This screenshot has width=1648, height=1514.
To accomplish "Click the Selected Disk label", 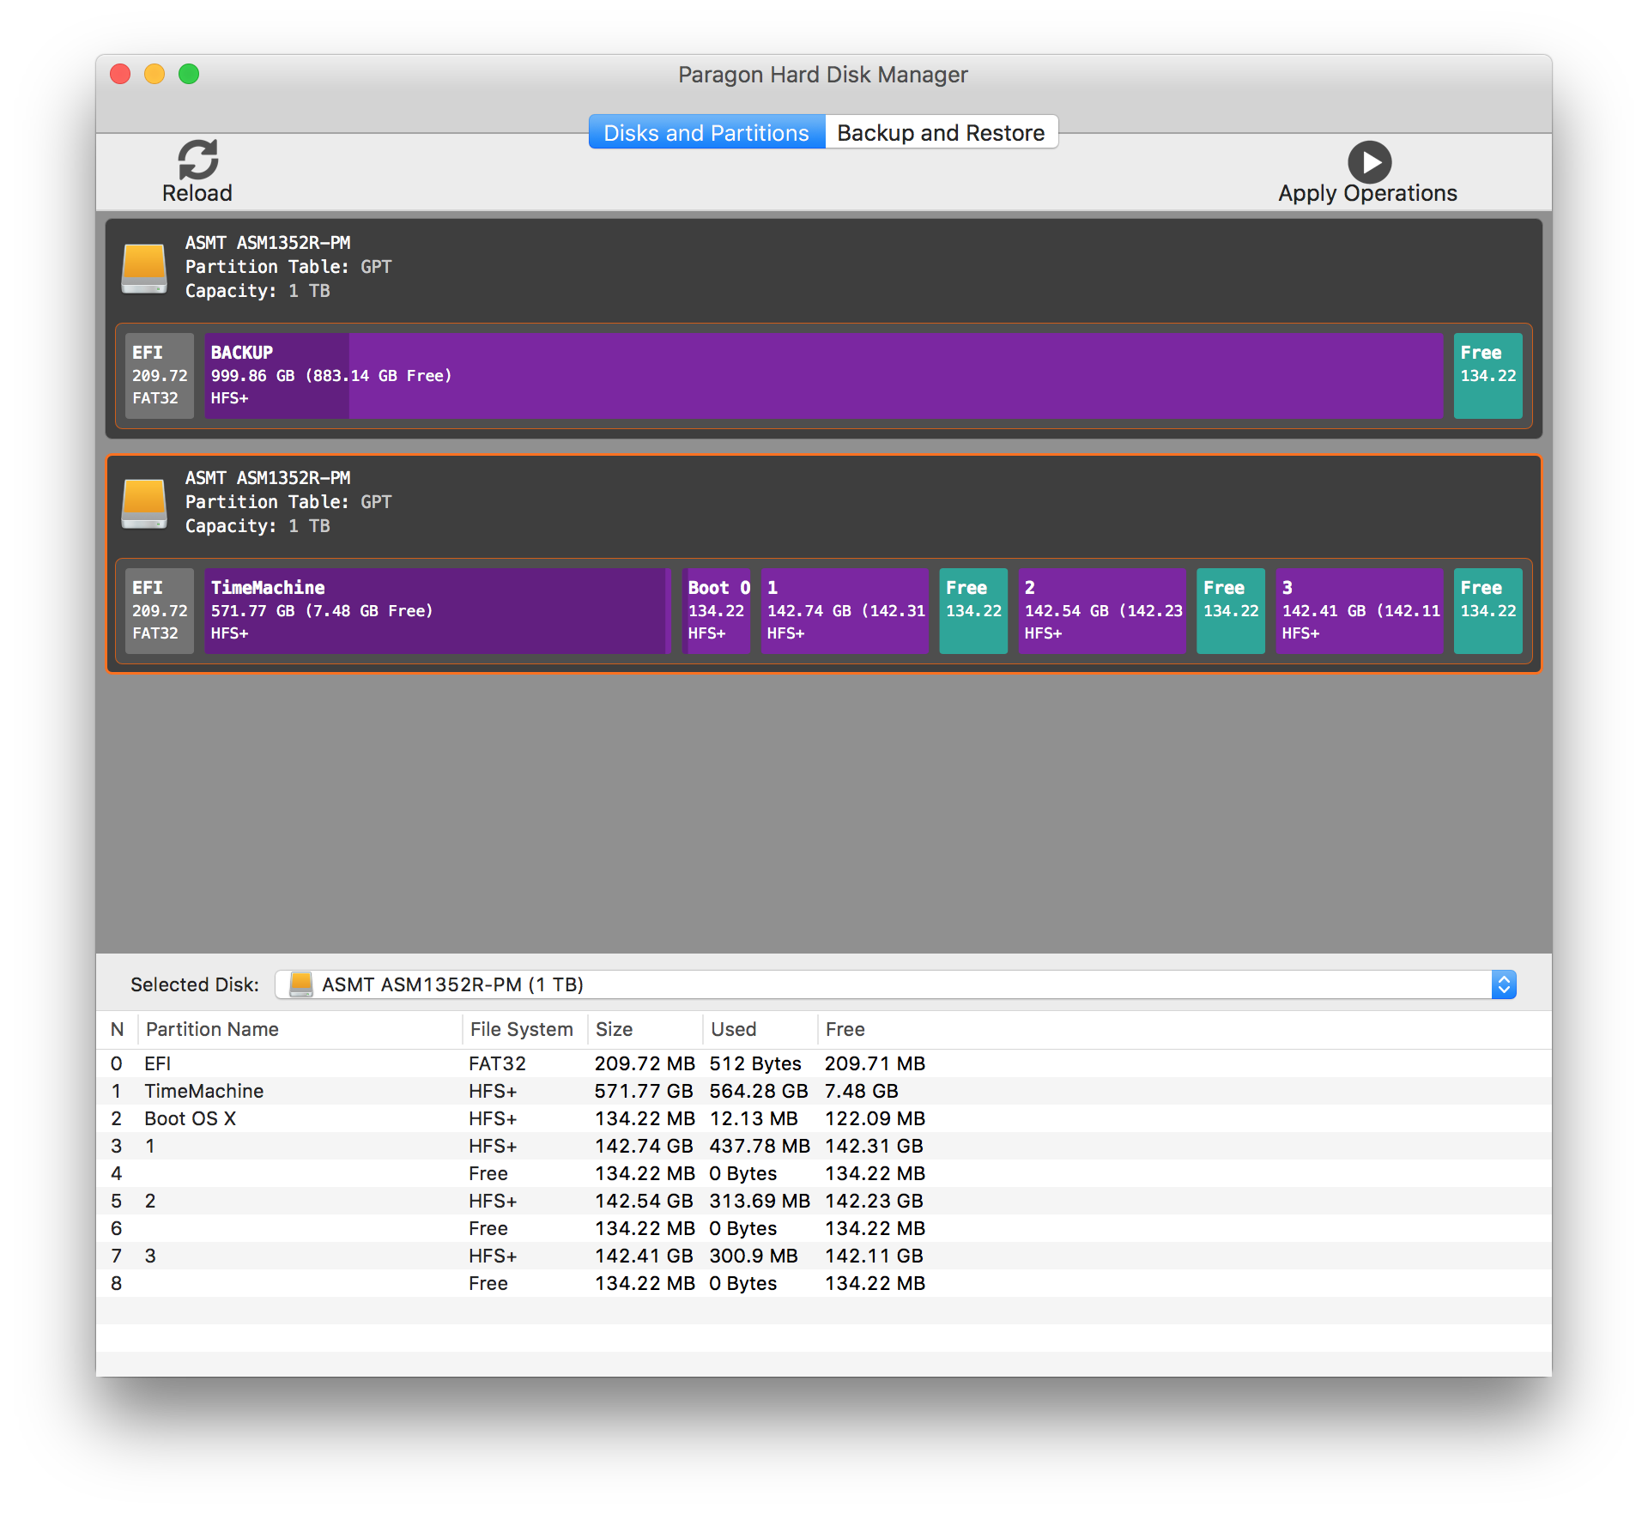I will pyautogui.click(x=194, y=984).
